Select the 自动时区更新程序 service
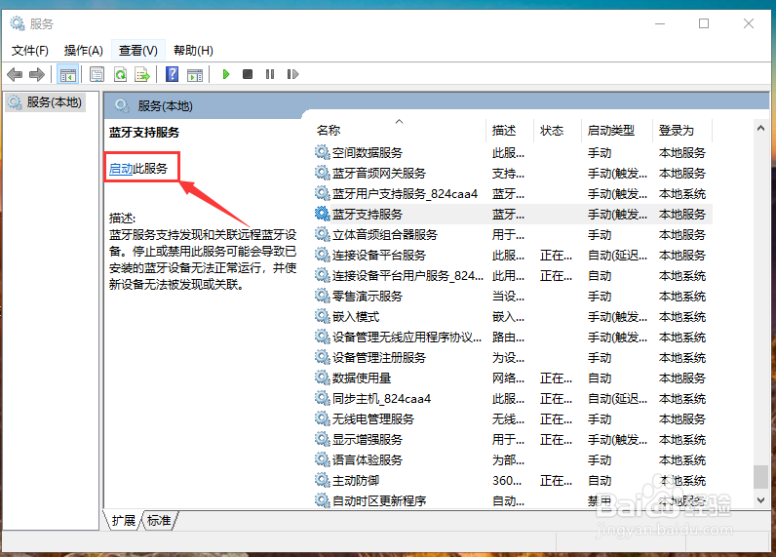This screenshot has width=776, height=557. pos(379,500)
